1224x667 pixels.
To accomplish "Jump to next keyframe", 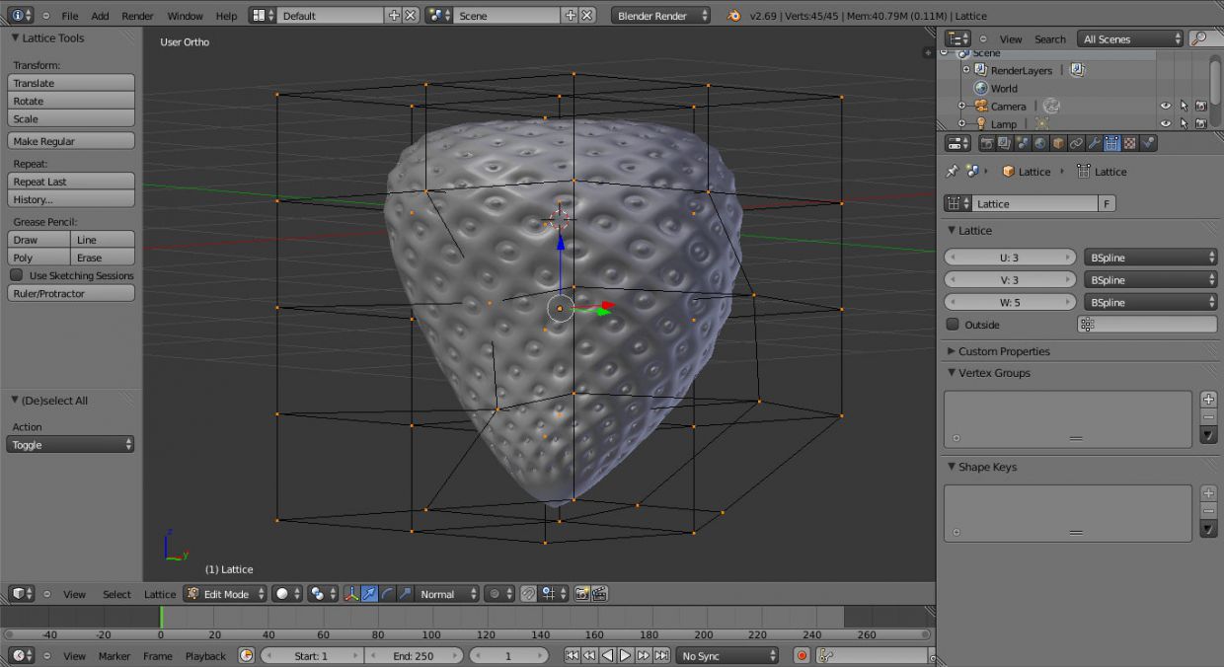I will (x=644, y=656).
